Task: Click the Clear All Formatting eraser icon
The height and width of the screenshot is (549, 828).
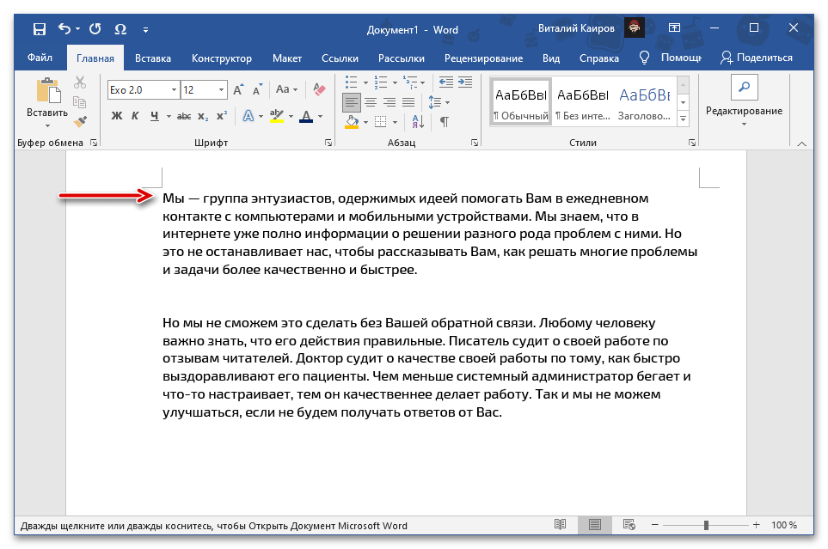Action: tap(320, 89)
